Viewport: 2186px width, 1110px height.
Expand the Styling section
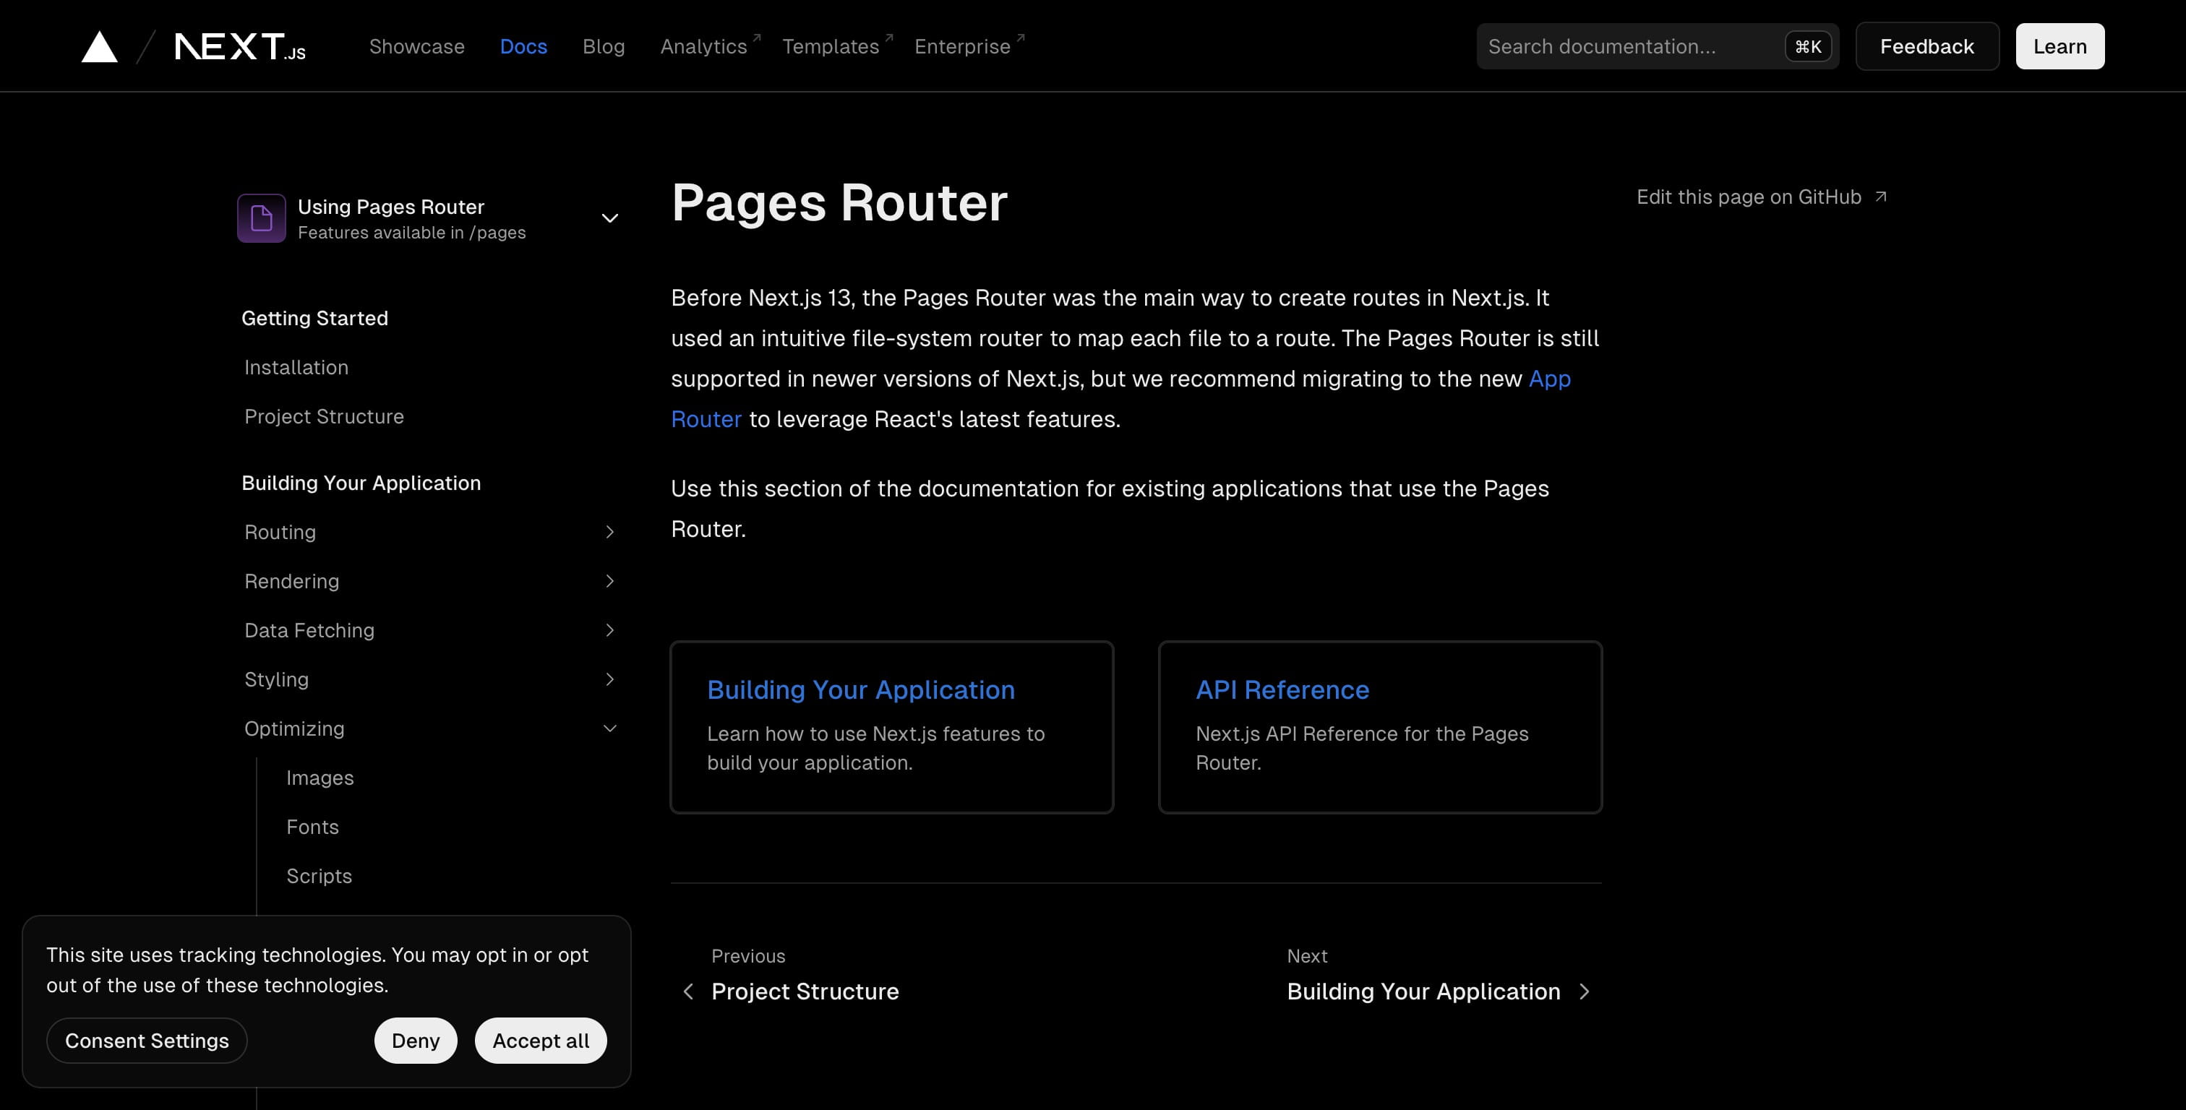coord(609,680)
